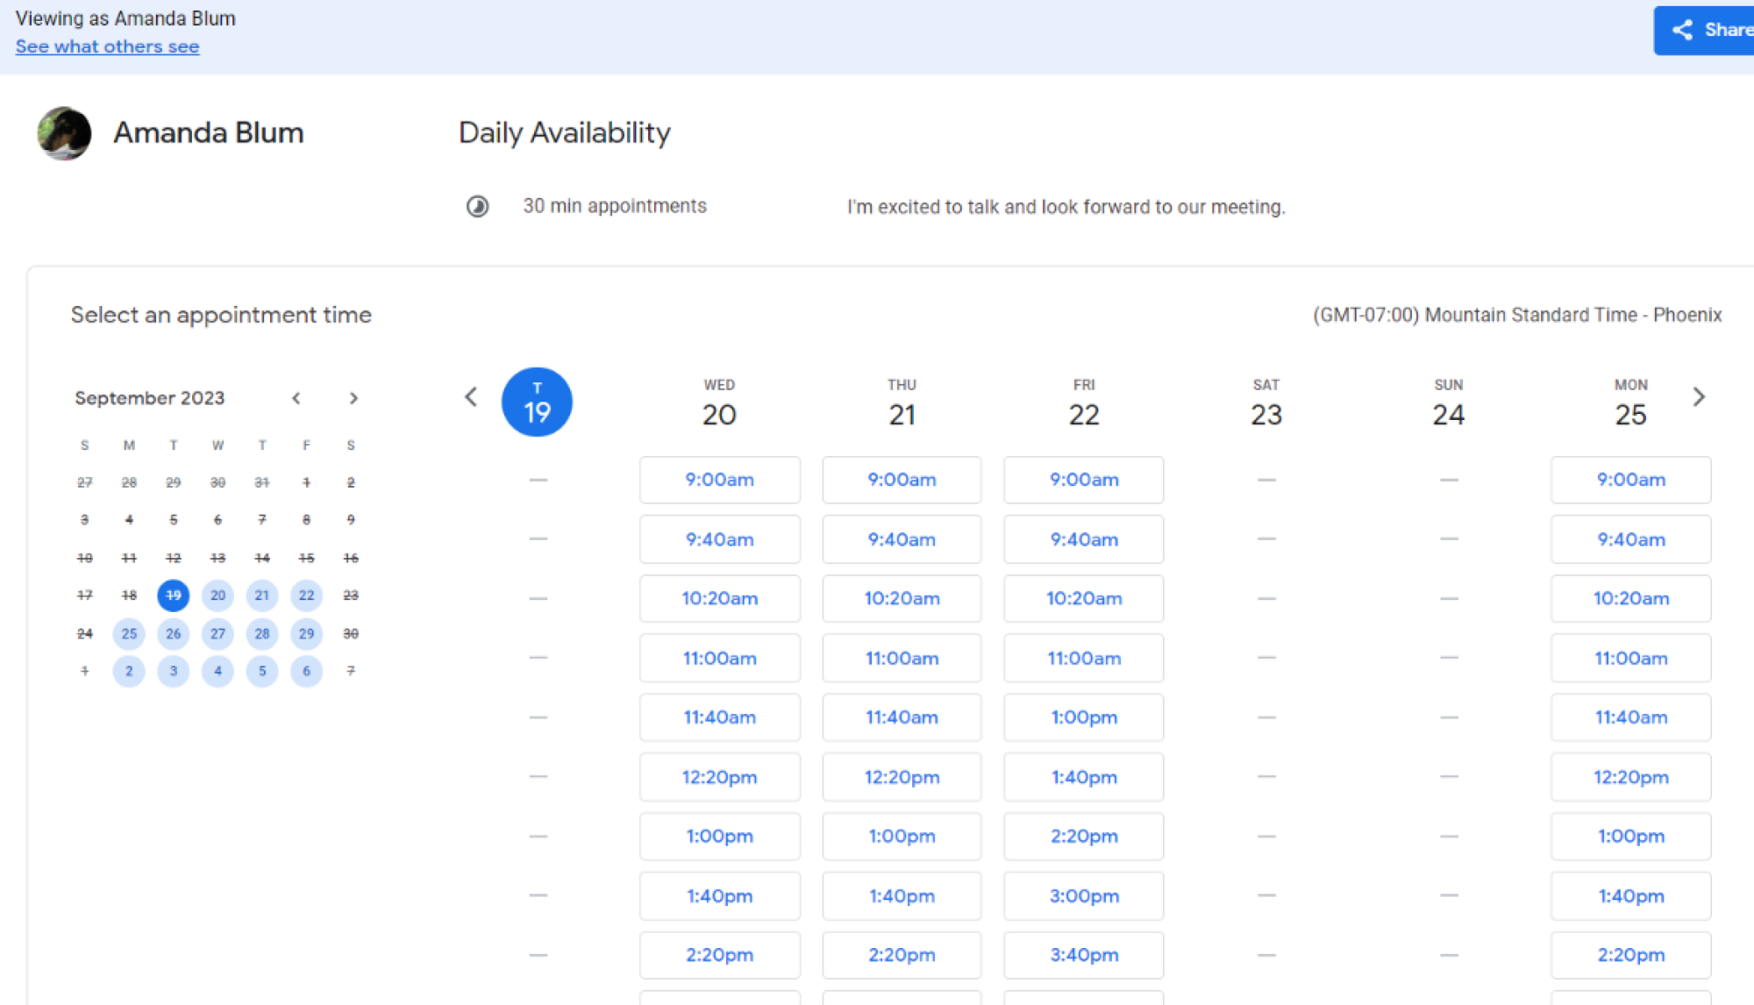This screenshot has height=1005, width=1754.
Task: Pick September 28 in the mini calendar
Action: click(262, 633)
